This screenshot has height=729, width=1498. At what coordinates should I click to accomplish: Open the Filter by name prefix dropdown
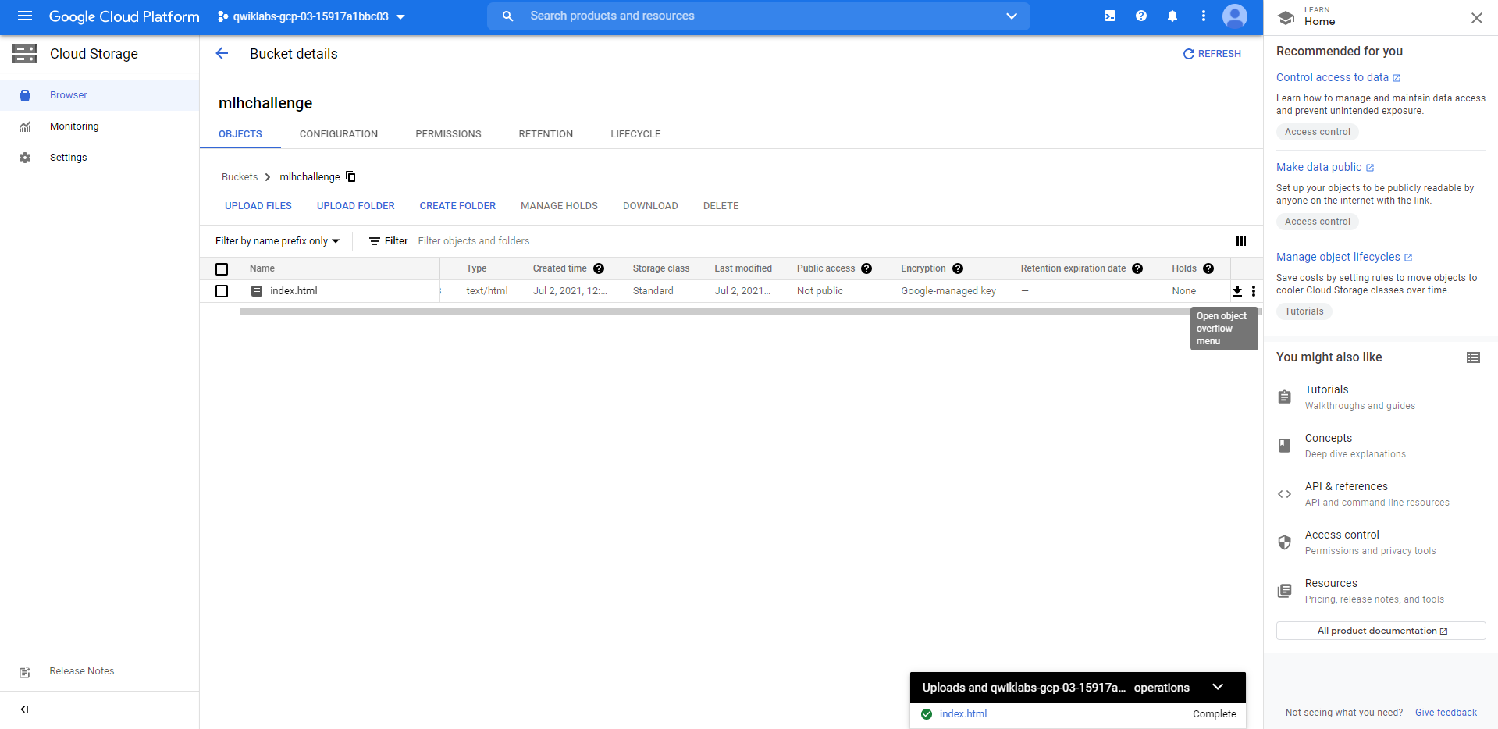tap(278, 241)
